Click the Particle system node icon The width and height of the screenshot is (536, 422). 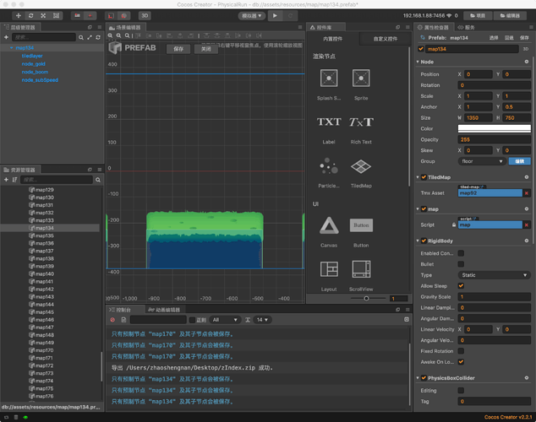click(x=329, y=166)
